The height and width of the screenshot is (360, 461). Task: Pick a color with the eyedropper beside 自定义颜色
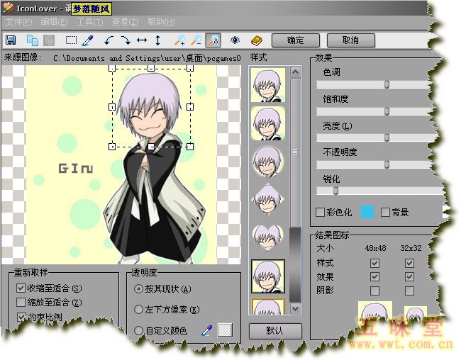pyautogui.click(x=207, y=330)
